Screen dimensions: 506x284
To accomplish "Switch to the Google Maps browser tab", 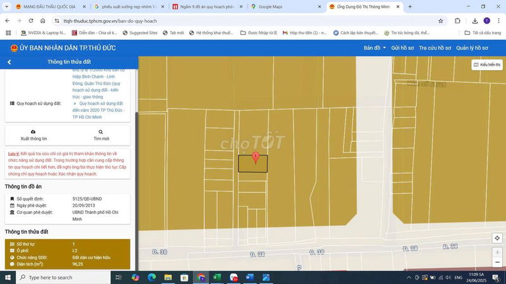I will (281, 6).
